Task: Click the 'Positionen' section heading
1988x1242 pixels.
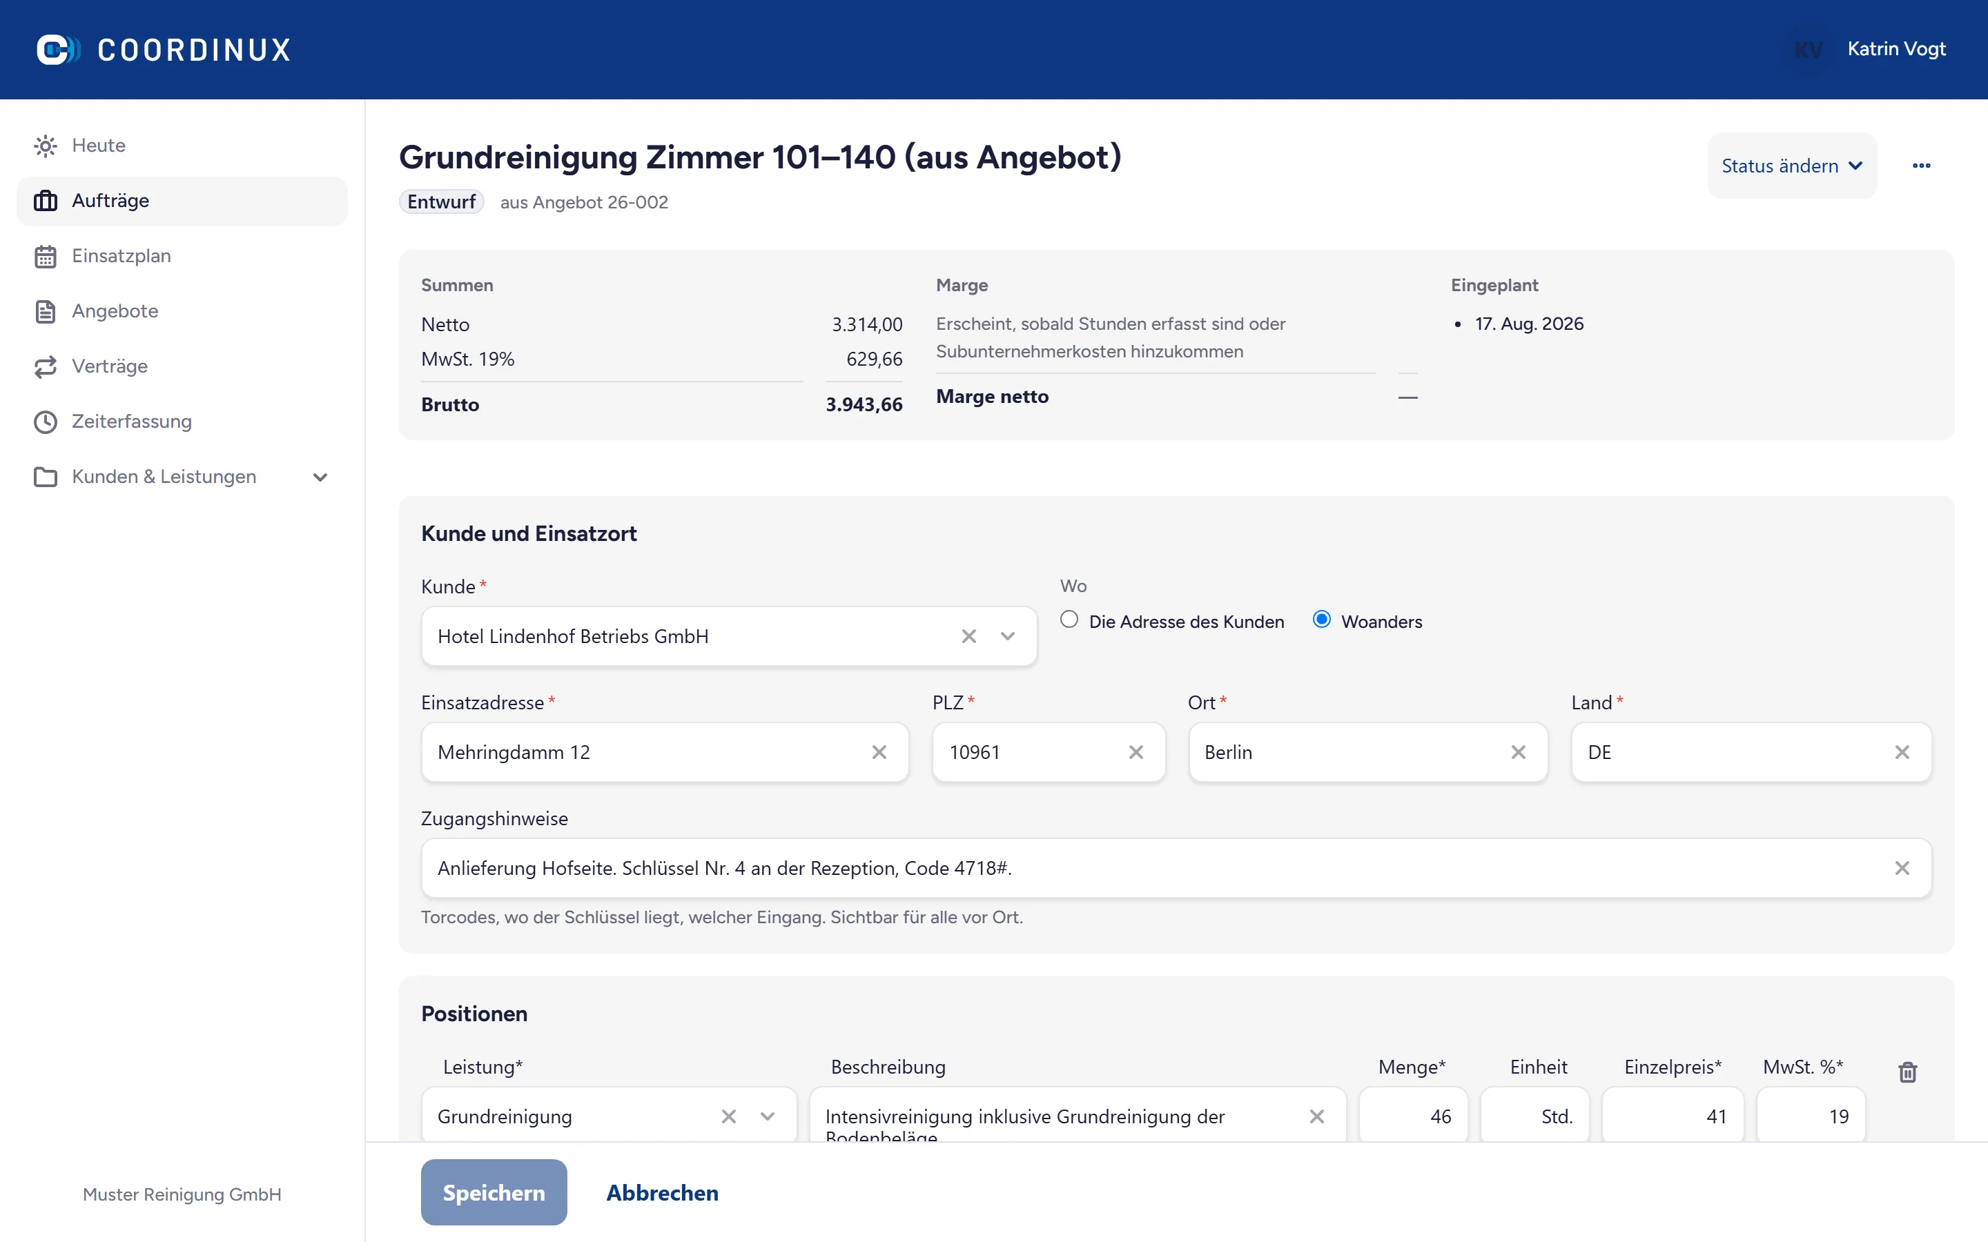Action: click(474, 1014)
